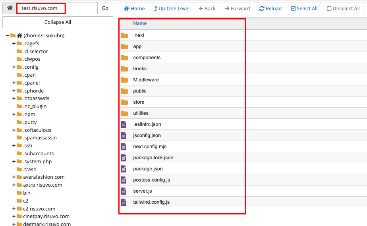Image resolution: width=367 pixels, height=226 pixels.
Task: Expand the .cagefs folder tree node
Action: 14,44
